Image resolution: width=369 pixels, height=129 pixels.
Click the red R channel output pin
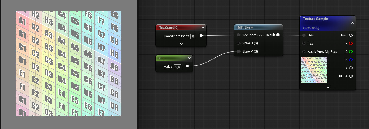[351, 43]
